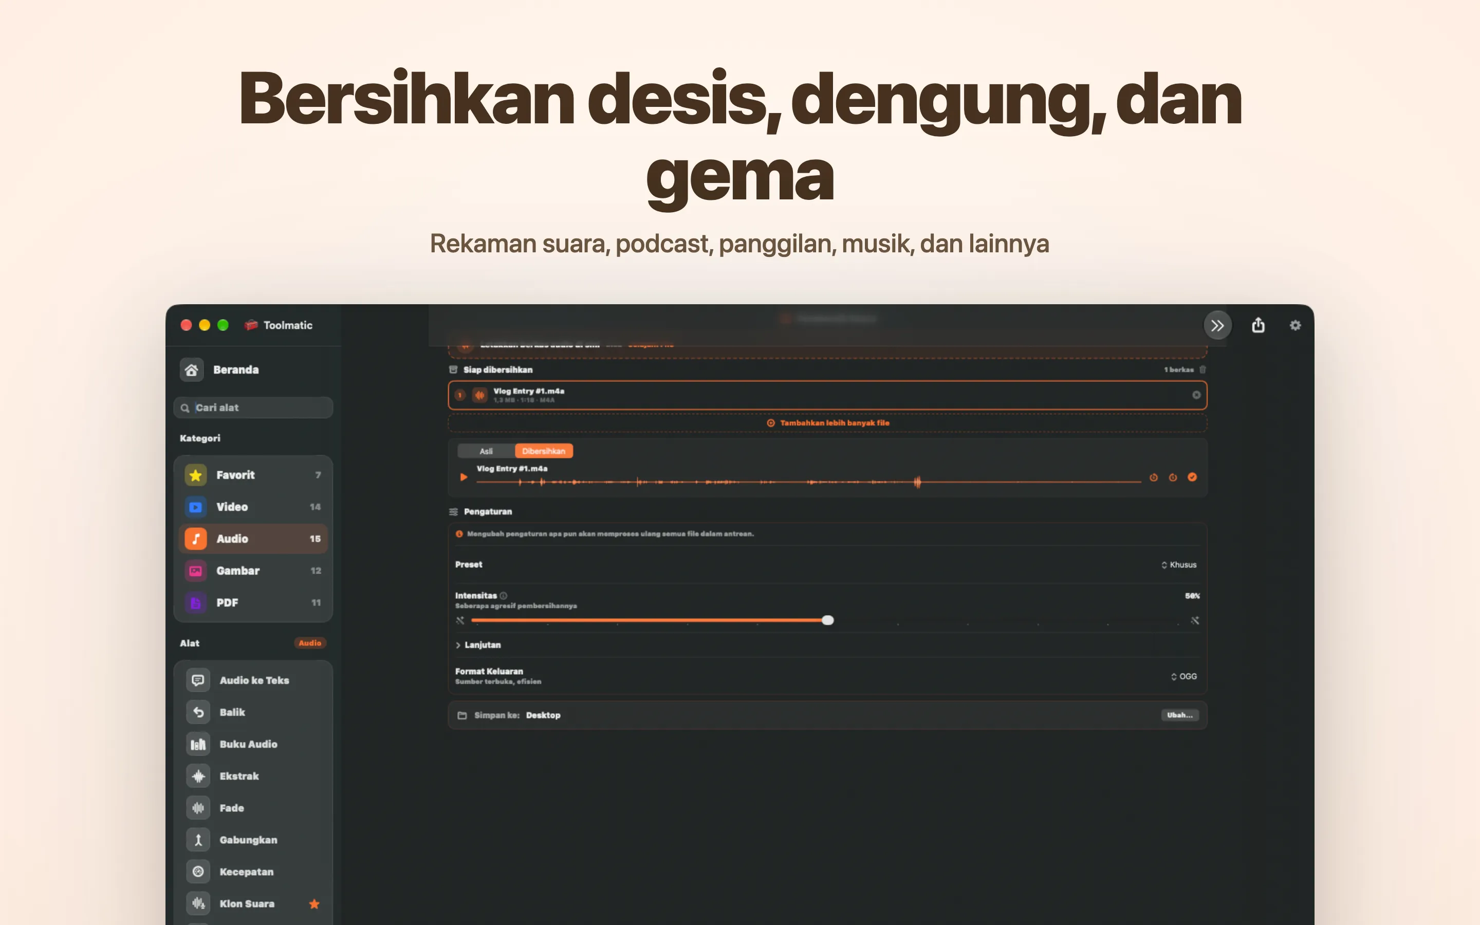This screenshot has height=925, width=1480.
Task: Click the share icon in the title bar
Action: point(1258,325)
